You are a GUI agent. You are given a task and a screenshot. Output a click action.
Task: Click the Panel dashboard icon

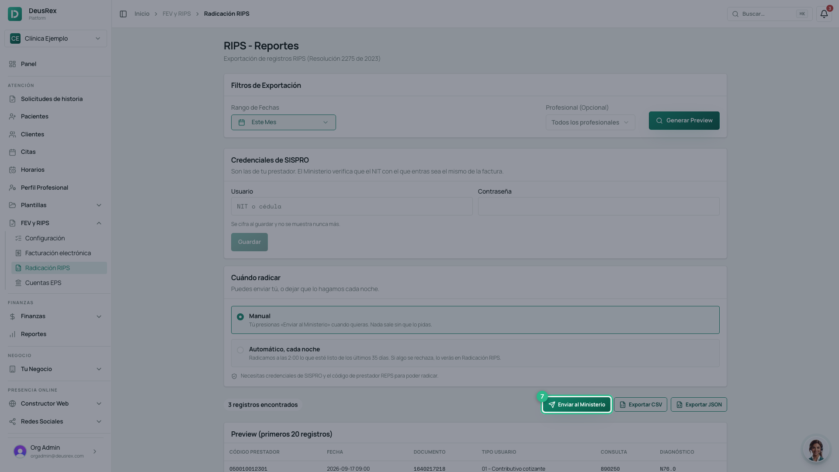[x=12, y=64]
